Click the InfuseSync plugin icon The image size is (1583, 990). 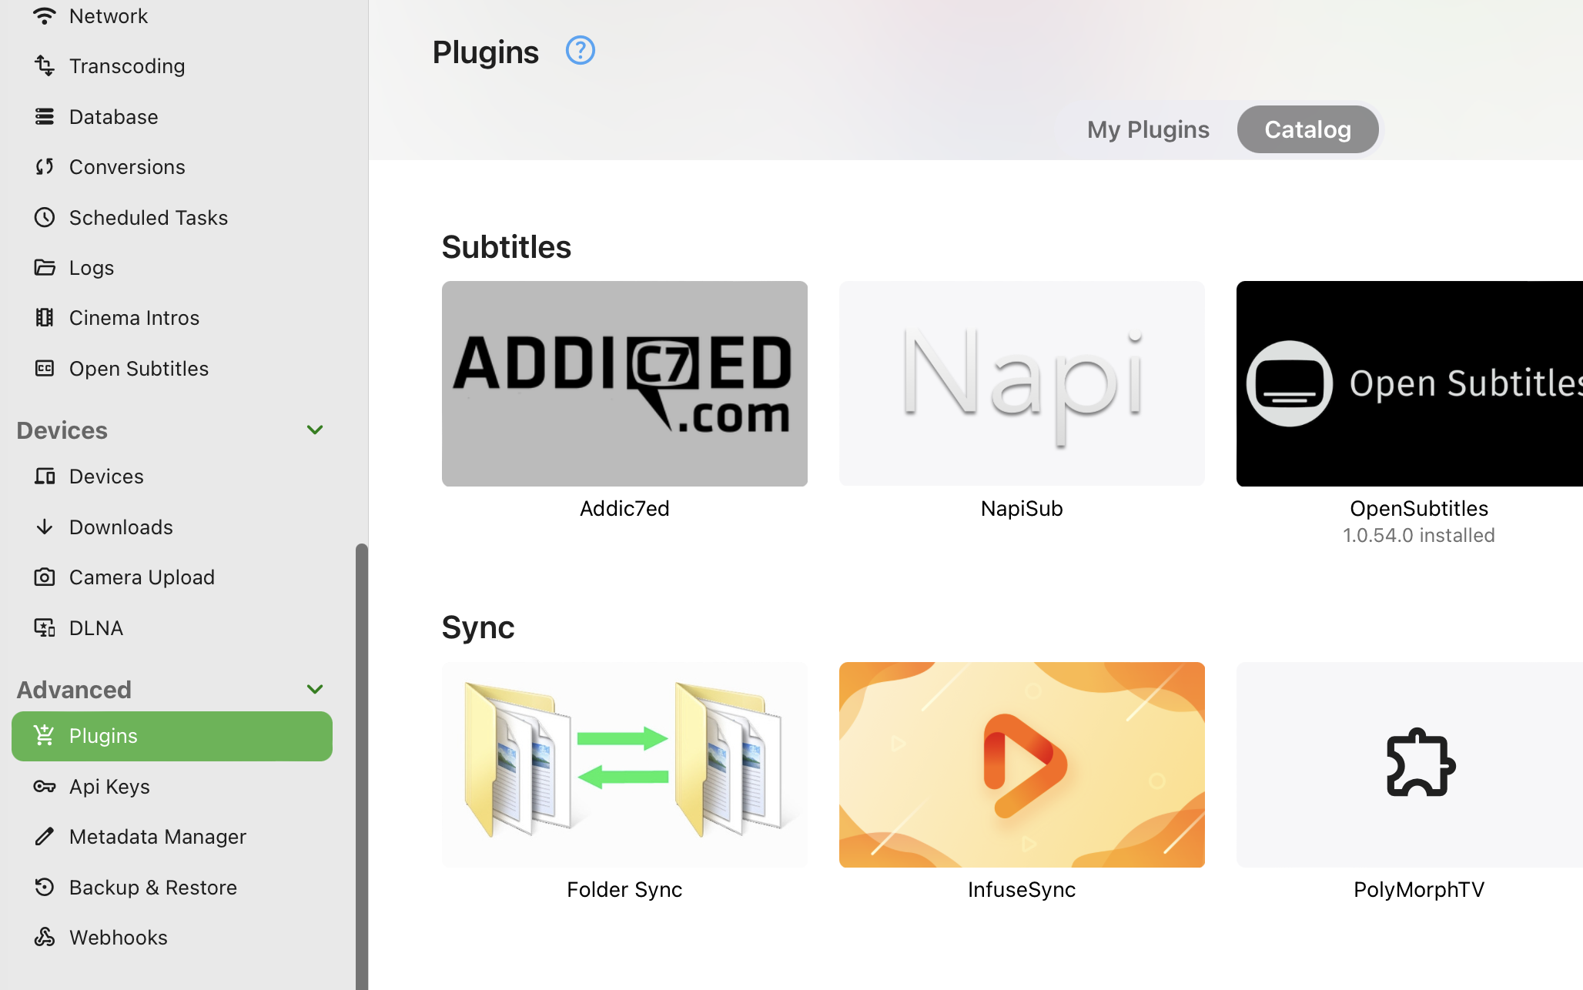[x=1022, y=764]
